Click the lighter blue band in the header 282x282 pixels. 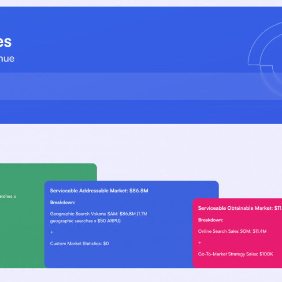(x=126, y=86)
